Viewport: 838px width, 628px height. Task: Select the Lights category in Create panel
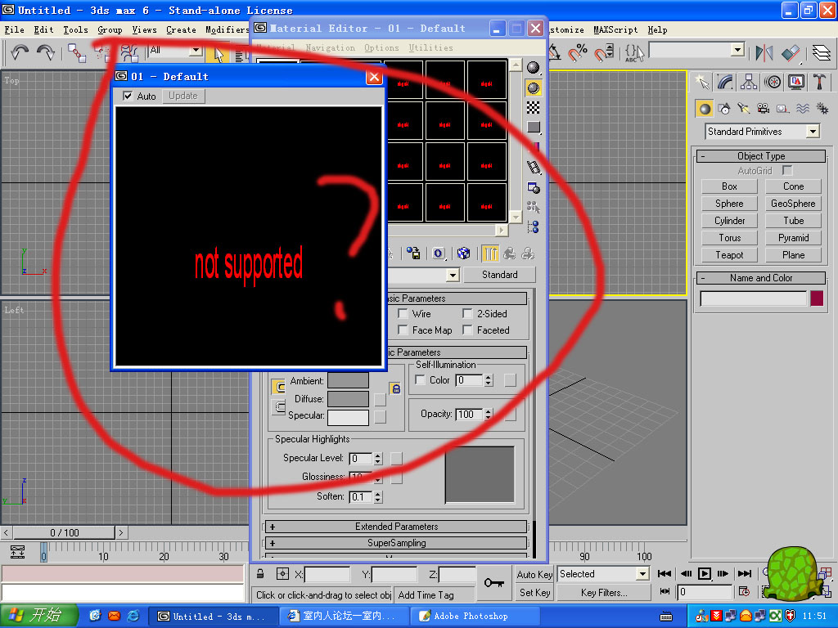[x=743, y=109]
